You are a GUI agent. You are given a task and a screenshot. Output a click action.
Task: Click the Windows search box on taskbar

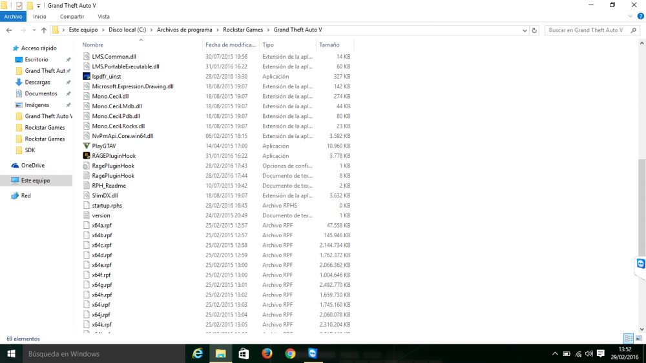(104, 353)
